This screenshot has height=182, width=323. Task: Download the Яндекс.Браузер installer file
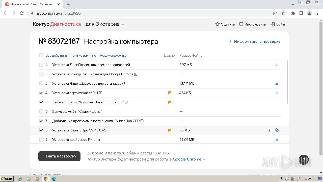pos(277,83)
